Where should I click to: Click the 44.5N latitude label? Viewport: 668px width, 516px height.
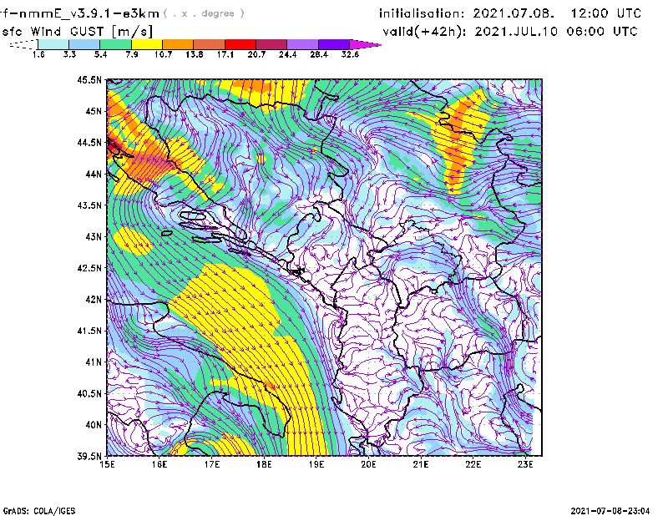[90, 142]
